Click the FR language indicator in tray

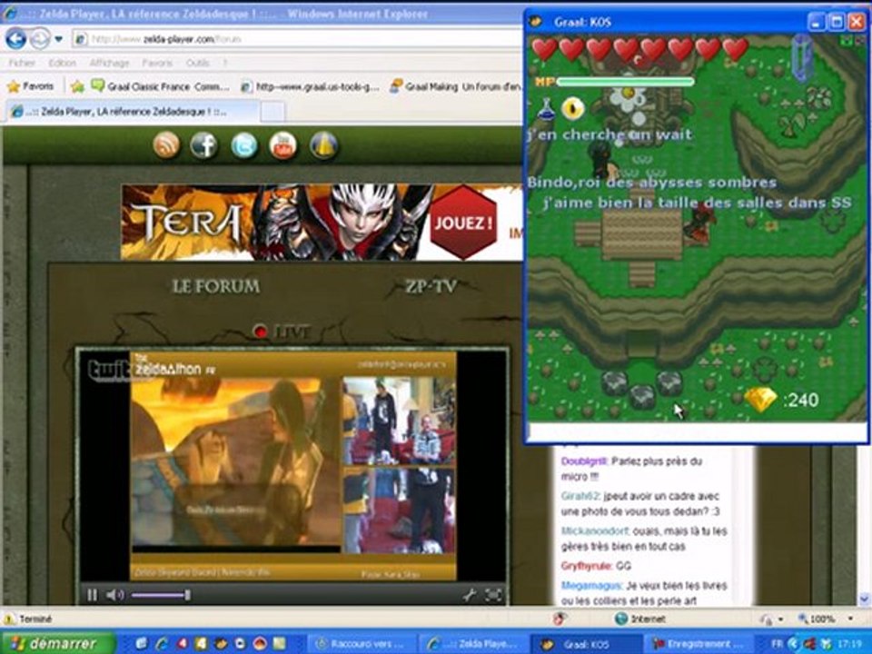pos(777,644)
